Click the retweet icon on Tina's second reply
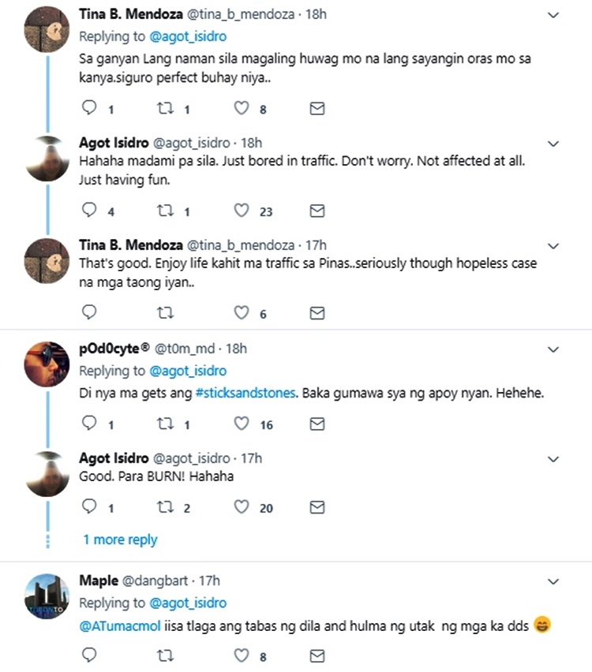The height and width of the screenshot is (672, 592). (165, 312)
